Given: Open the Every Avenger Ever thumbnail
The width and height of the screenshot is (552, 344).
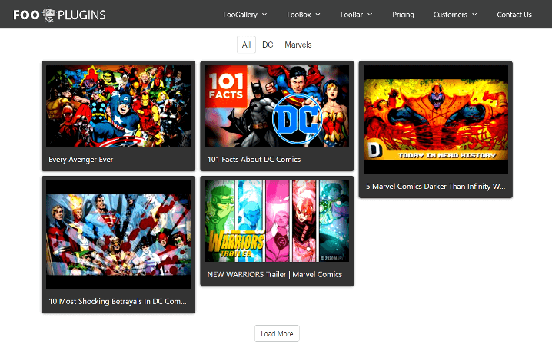Looking at the screenshot, I should coord(118,106).
